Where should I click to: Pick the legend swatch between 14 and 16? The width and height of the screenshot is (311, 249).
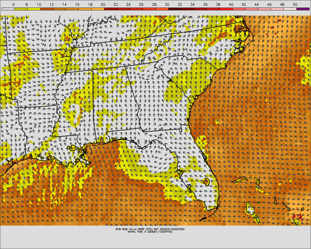tap(72, 9)
